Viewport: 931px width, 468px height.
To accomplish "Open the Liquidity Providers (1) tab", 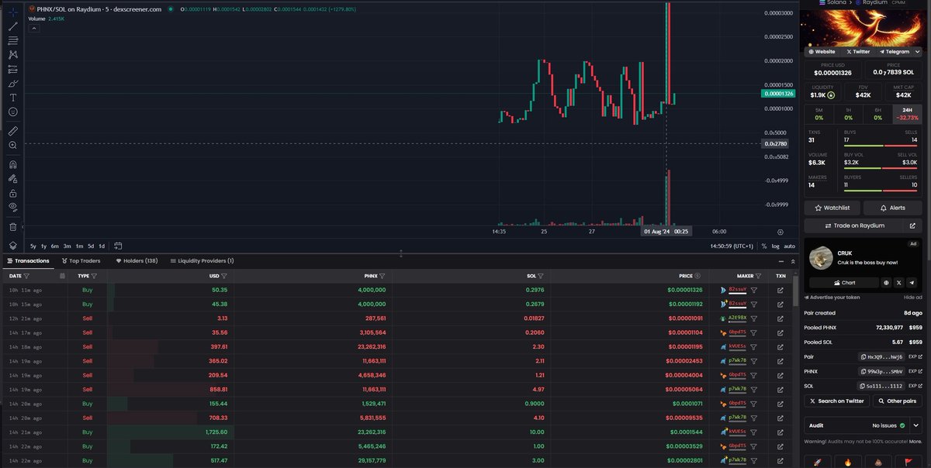I will 202,261.
